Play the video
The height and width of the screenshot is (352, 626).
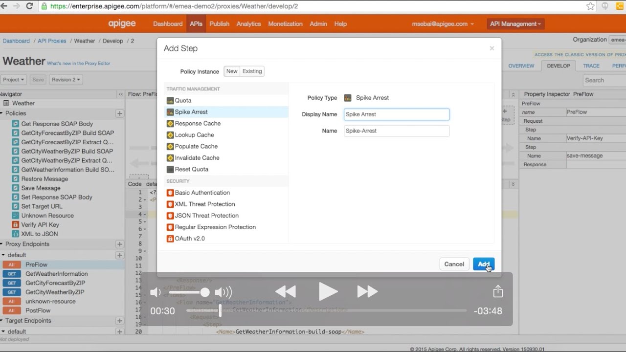click(x=328, y=292)
